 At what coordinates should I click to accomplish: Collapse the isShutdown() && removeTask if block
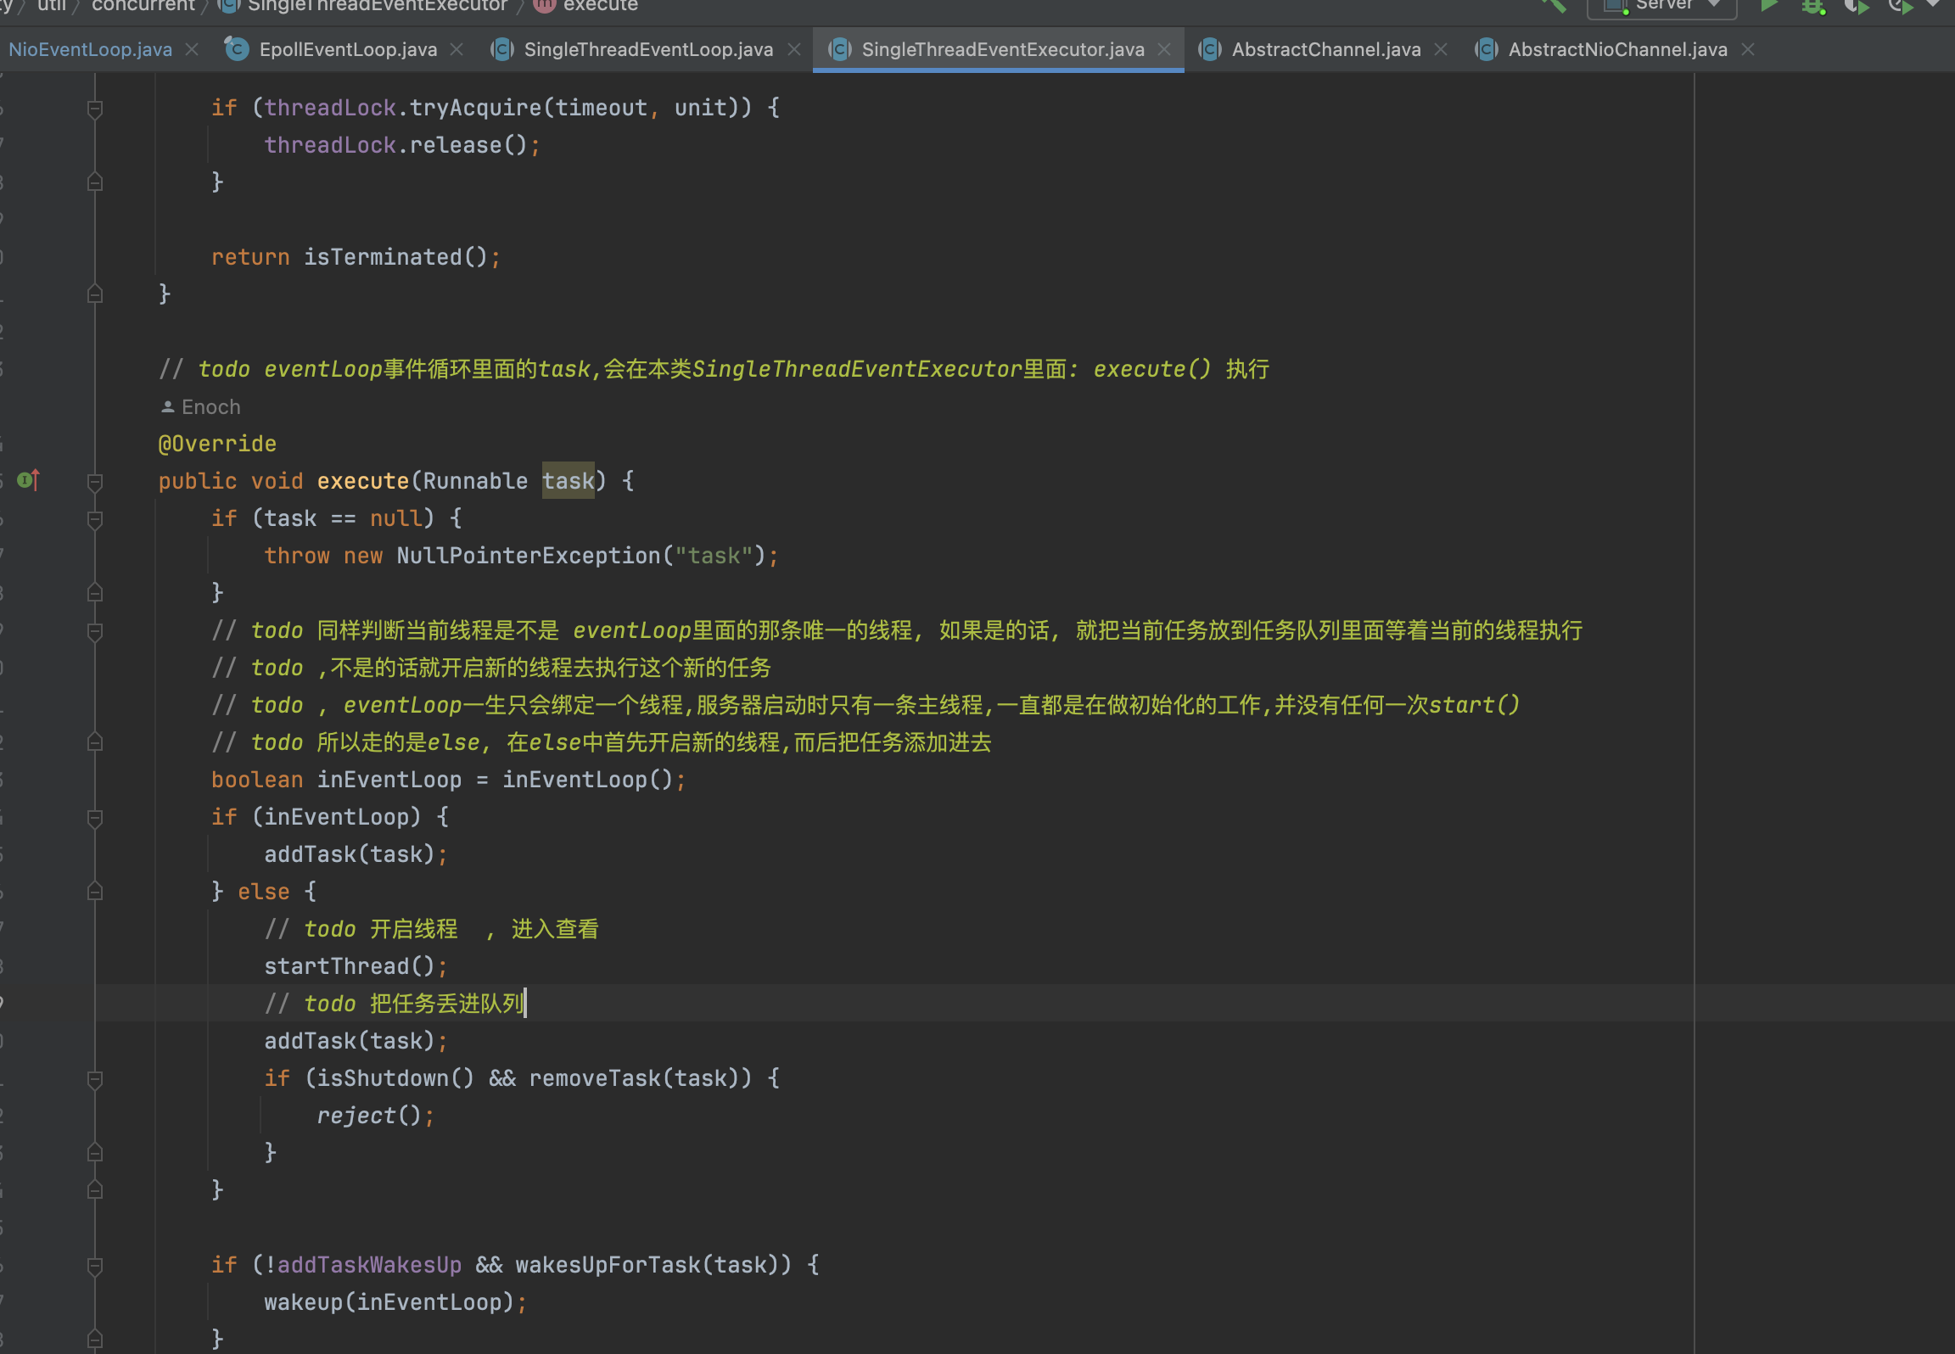pos(95,1079)
